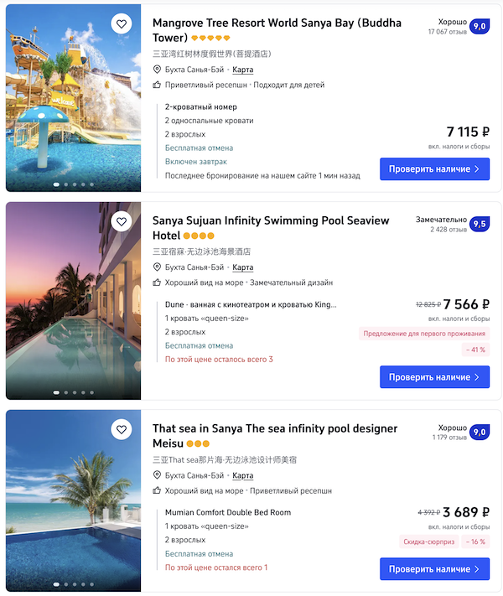Toggle heart on Sanya Sujuan Infinity hotel
Screen dimensions: 503x596
point(122,222)
